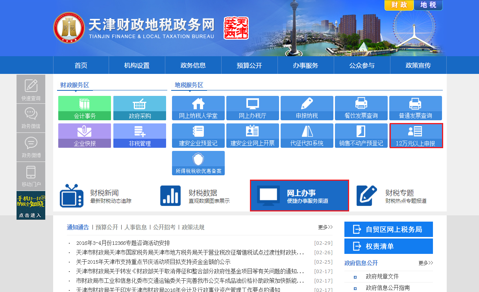Click 更多 next to 政府信息公开
This screenshot has width=479, height=292.
click(x=426, y=263)
